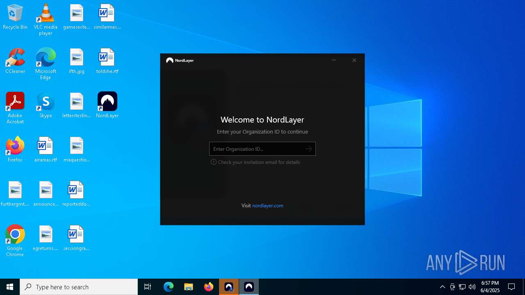Open the network status tray icon
This screenshot has height=295, width=525.
(x=462, y=287)
